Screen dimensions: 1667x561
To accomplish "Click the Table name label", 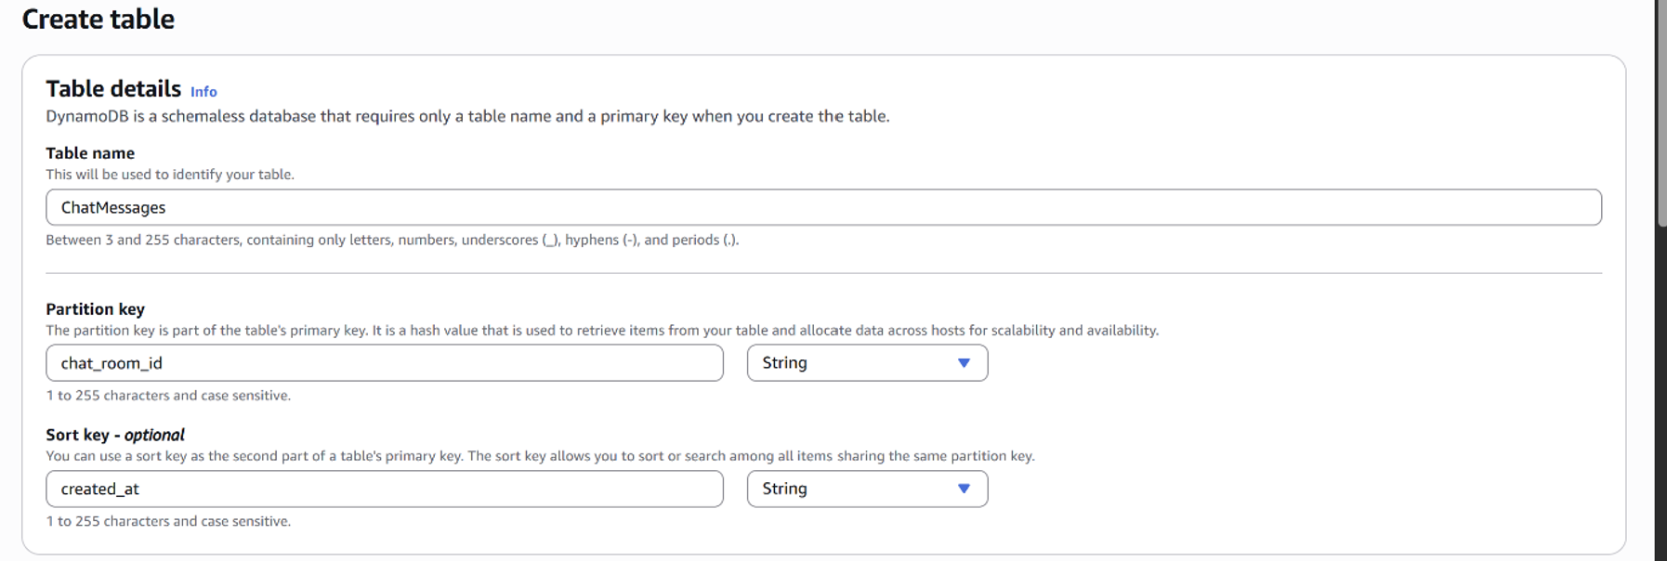I will (x=90, y=153).
